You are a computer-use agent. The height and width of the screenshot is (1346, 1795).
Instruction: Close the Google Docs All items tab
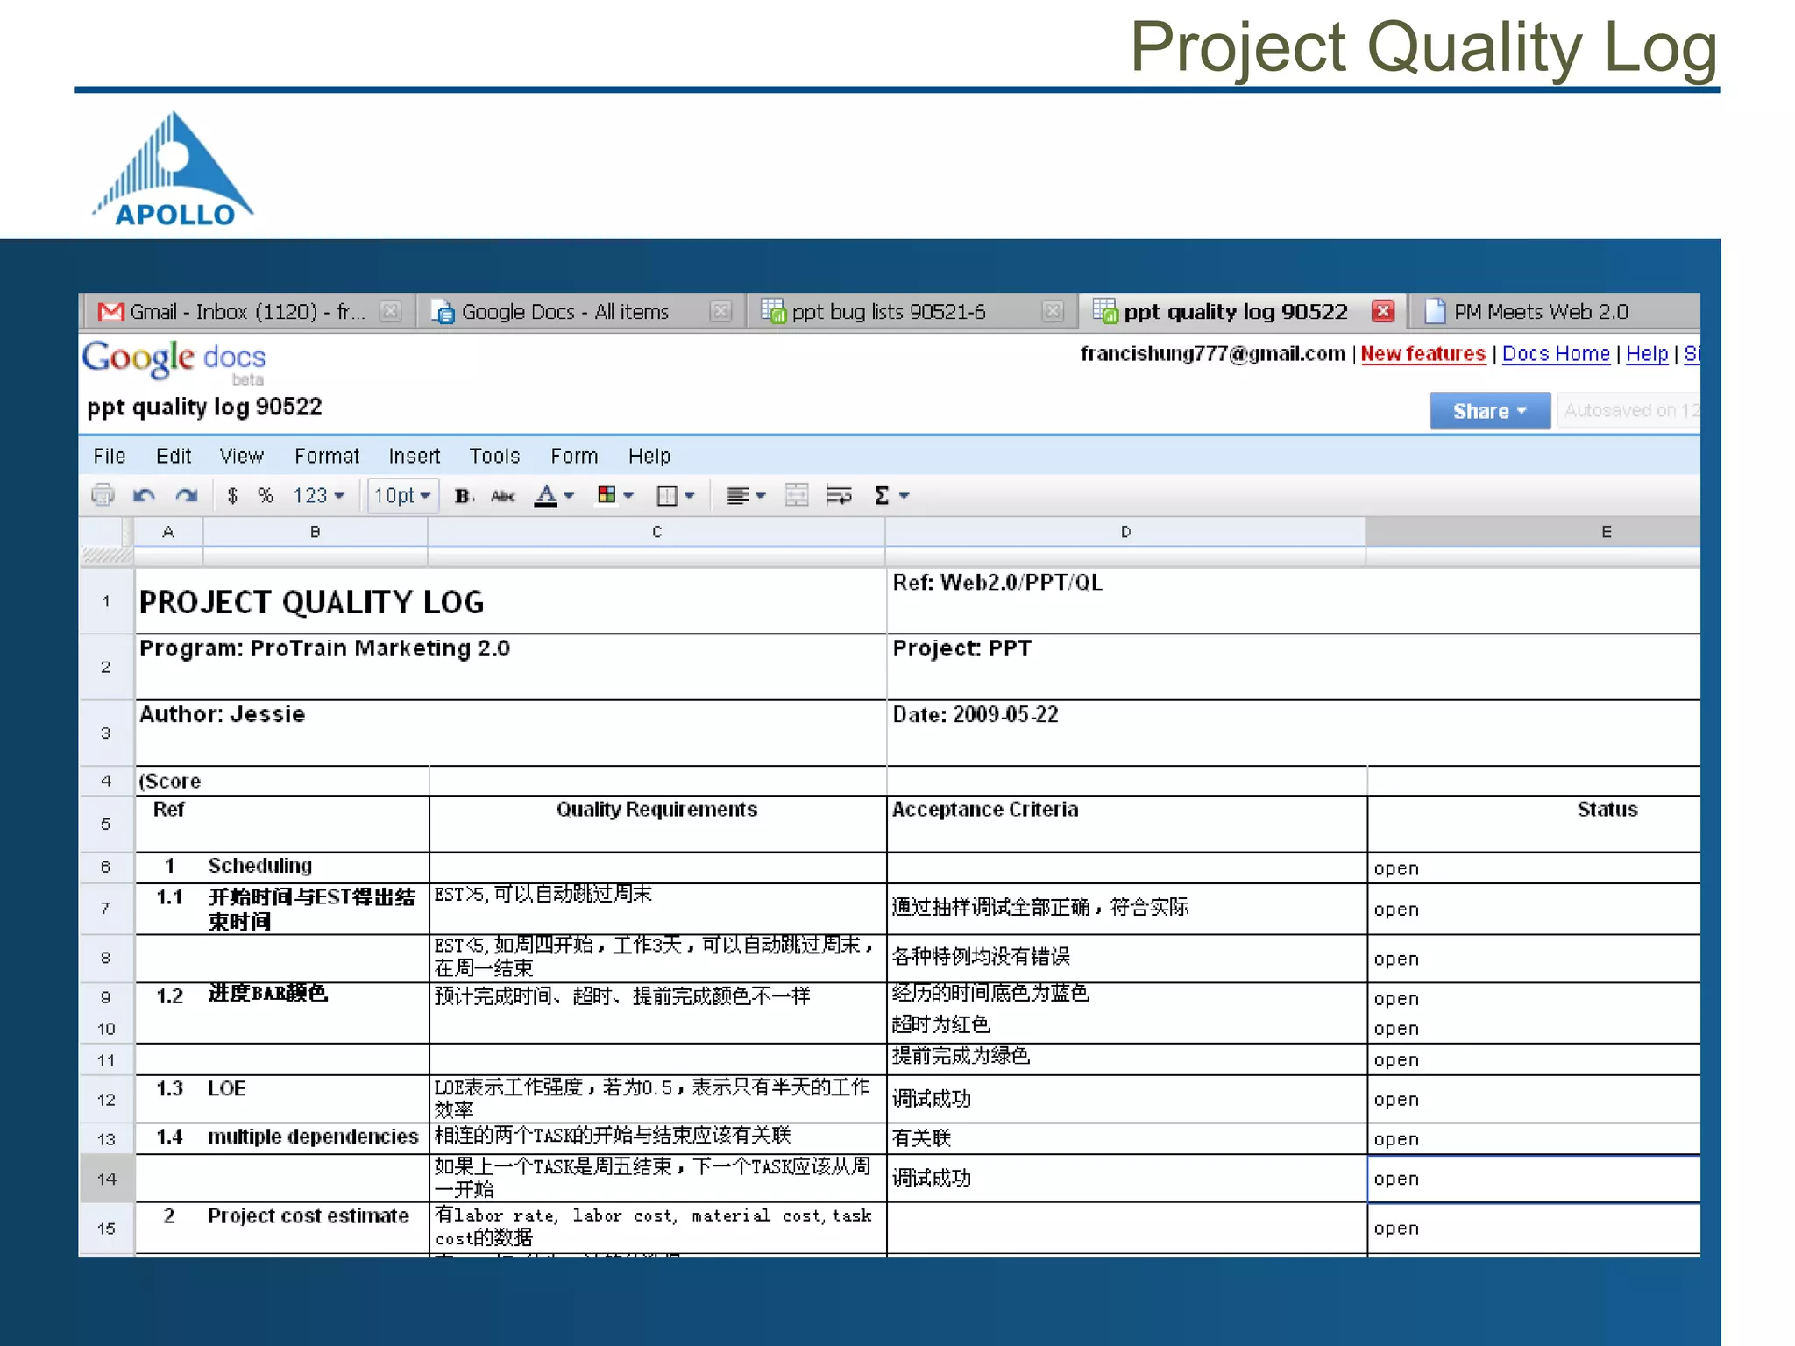(x=720, y=311)
